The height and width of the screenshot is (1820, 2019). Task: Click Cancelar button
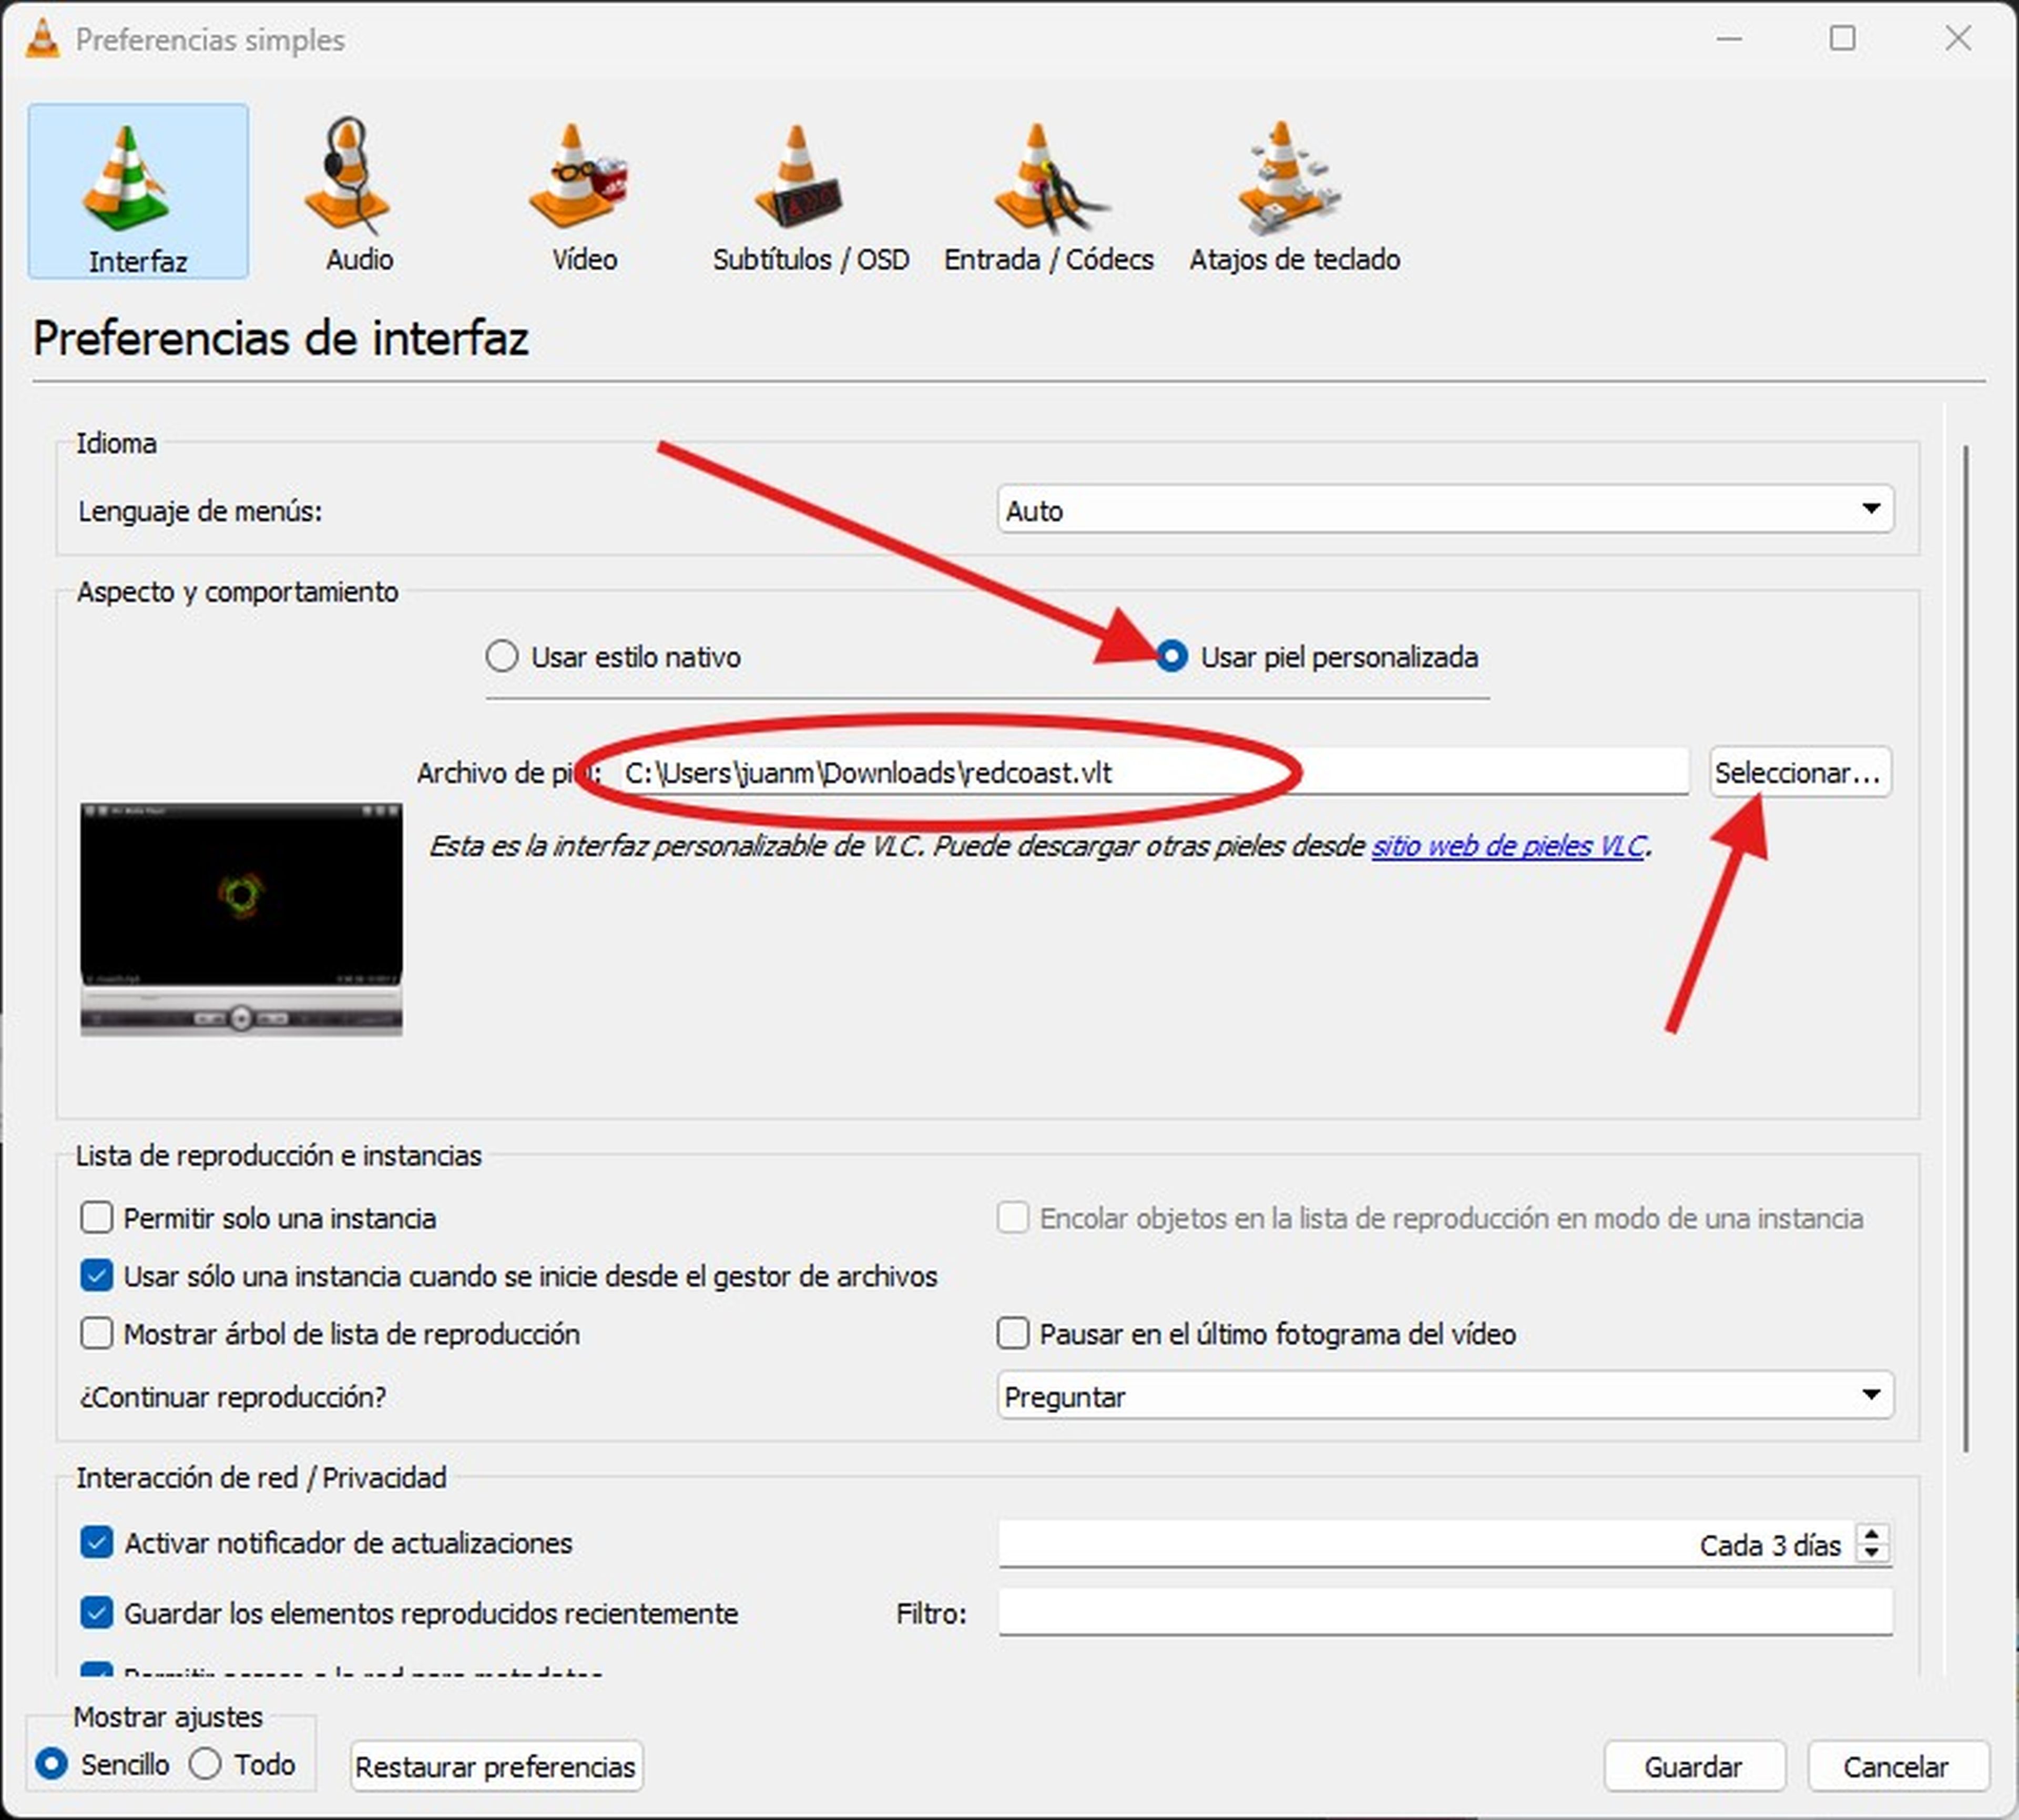[x=1897, y=1767]
